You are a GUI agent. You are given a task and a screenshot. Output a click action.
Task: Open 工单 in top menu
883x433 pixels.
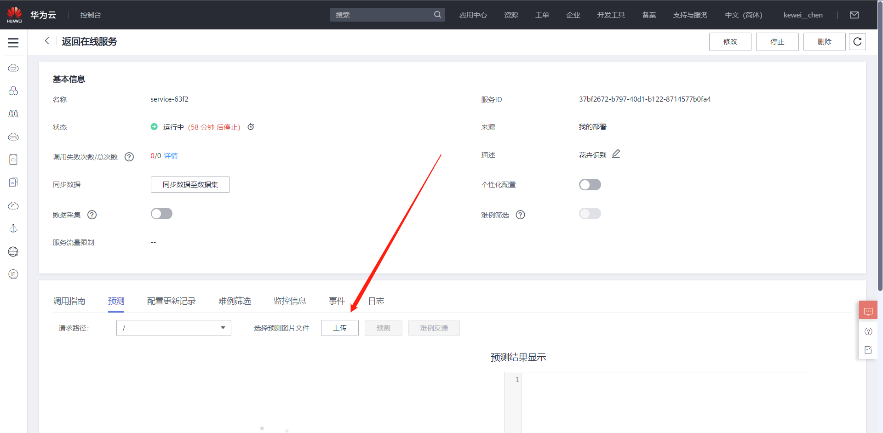pyautogui.click(x=542, y=15)
